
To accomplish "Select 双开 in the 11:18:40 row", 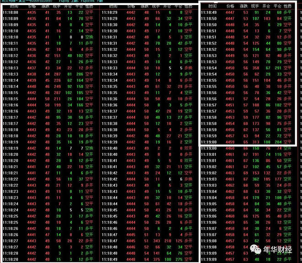I will [x=188, y=148].
